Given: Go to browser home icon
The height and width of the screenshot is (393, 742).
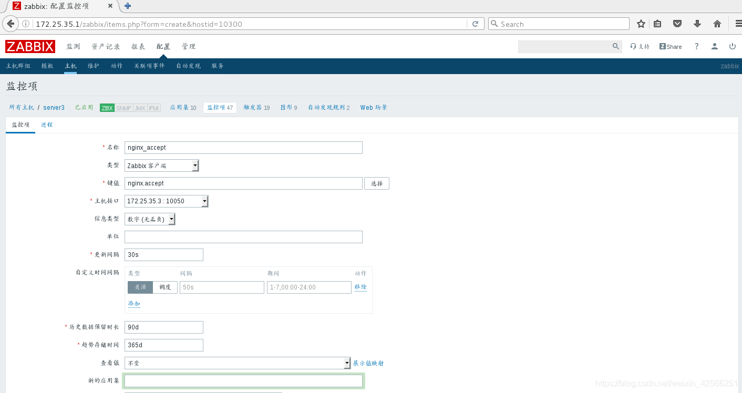Looking at the screenshot, I should [717, 24].
